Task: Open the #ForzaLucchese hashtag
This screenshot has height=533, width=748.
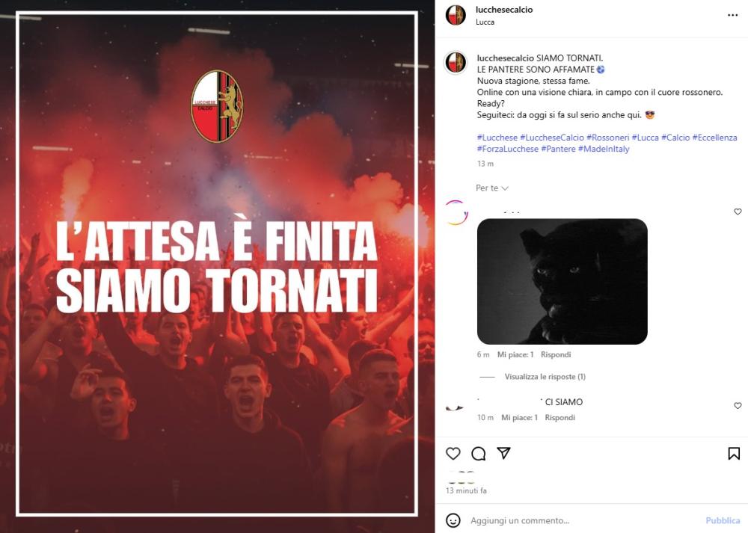Action: [x=508, y=149]
